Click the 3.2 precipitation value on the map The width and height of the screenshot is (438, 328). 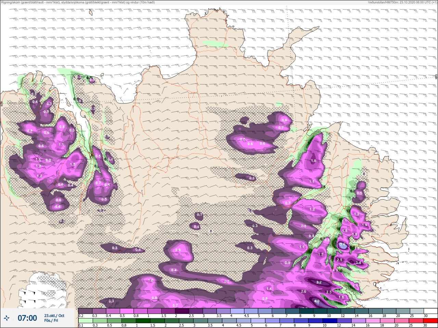pyautogui.click(x=319, y=282)
